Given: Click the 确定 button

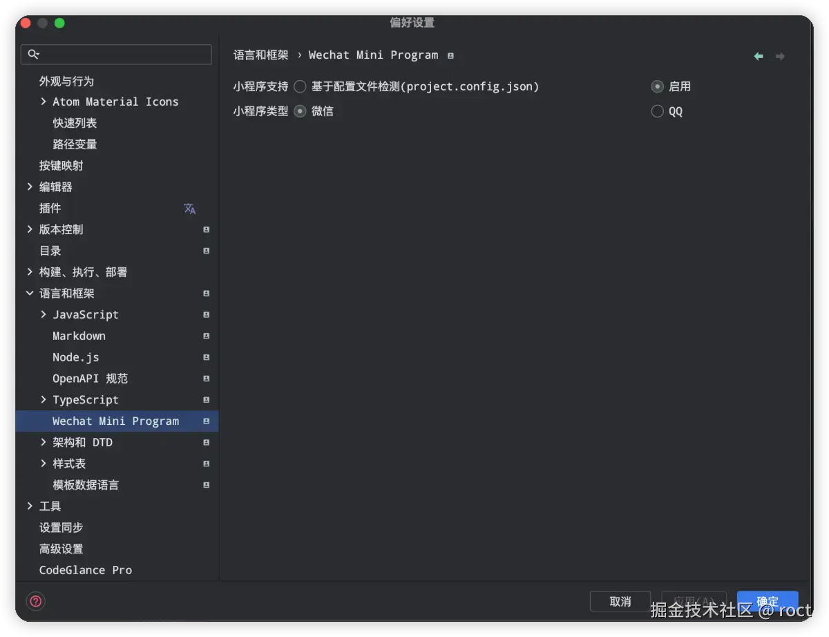Looking at the screenshot, I should pyautogui.click(x=768, y=601).
